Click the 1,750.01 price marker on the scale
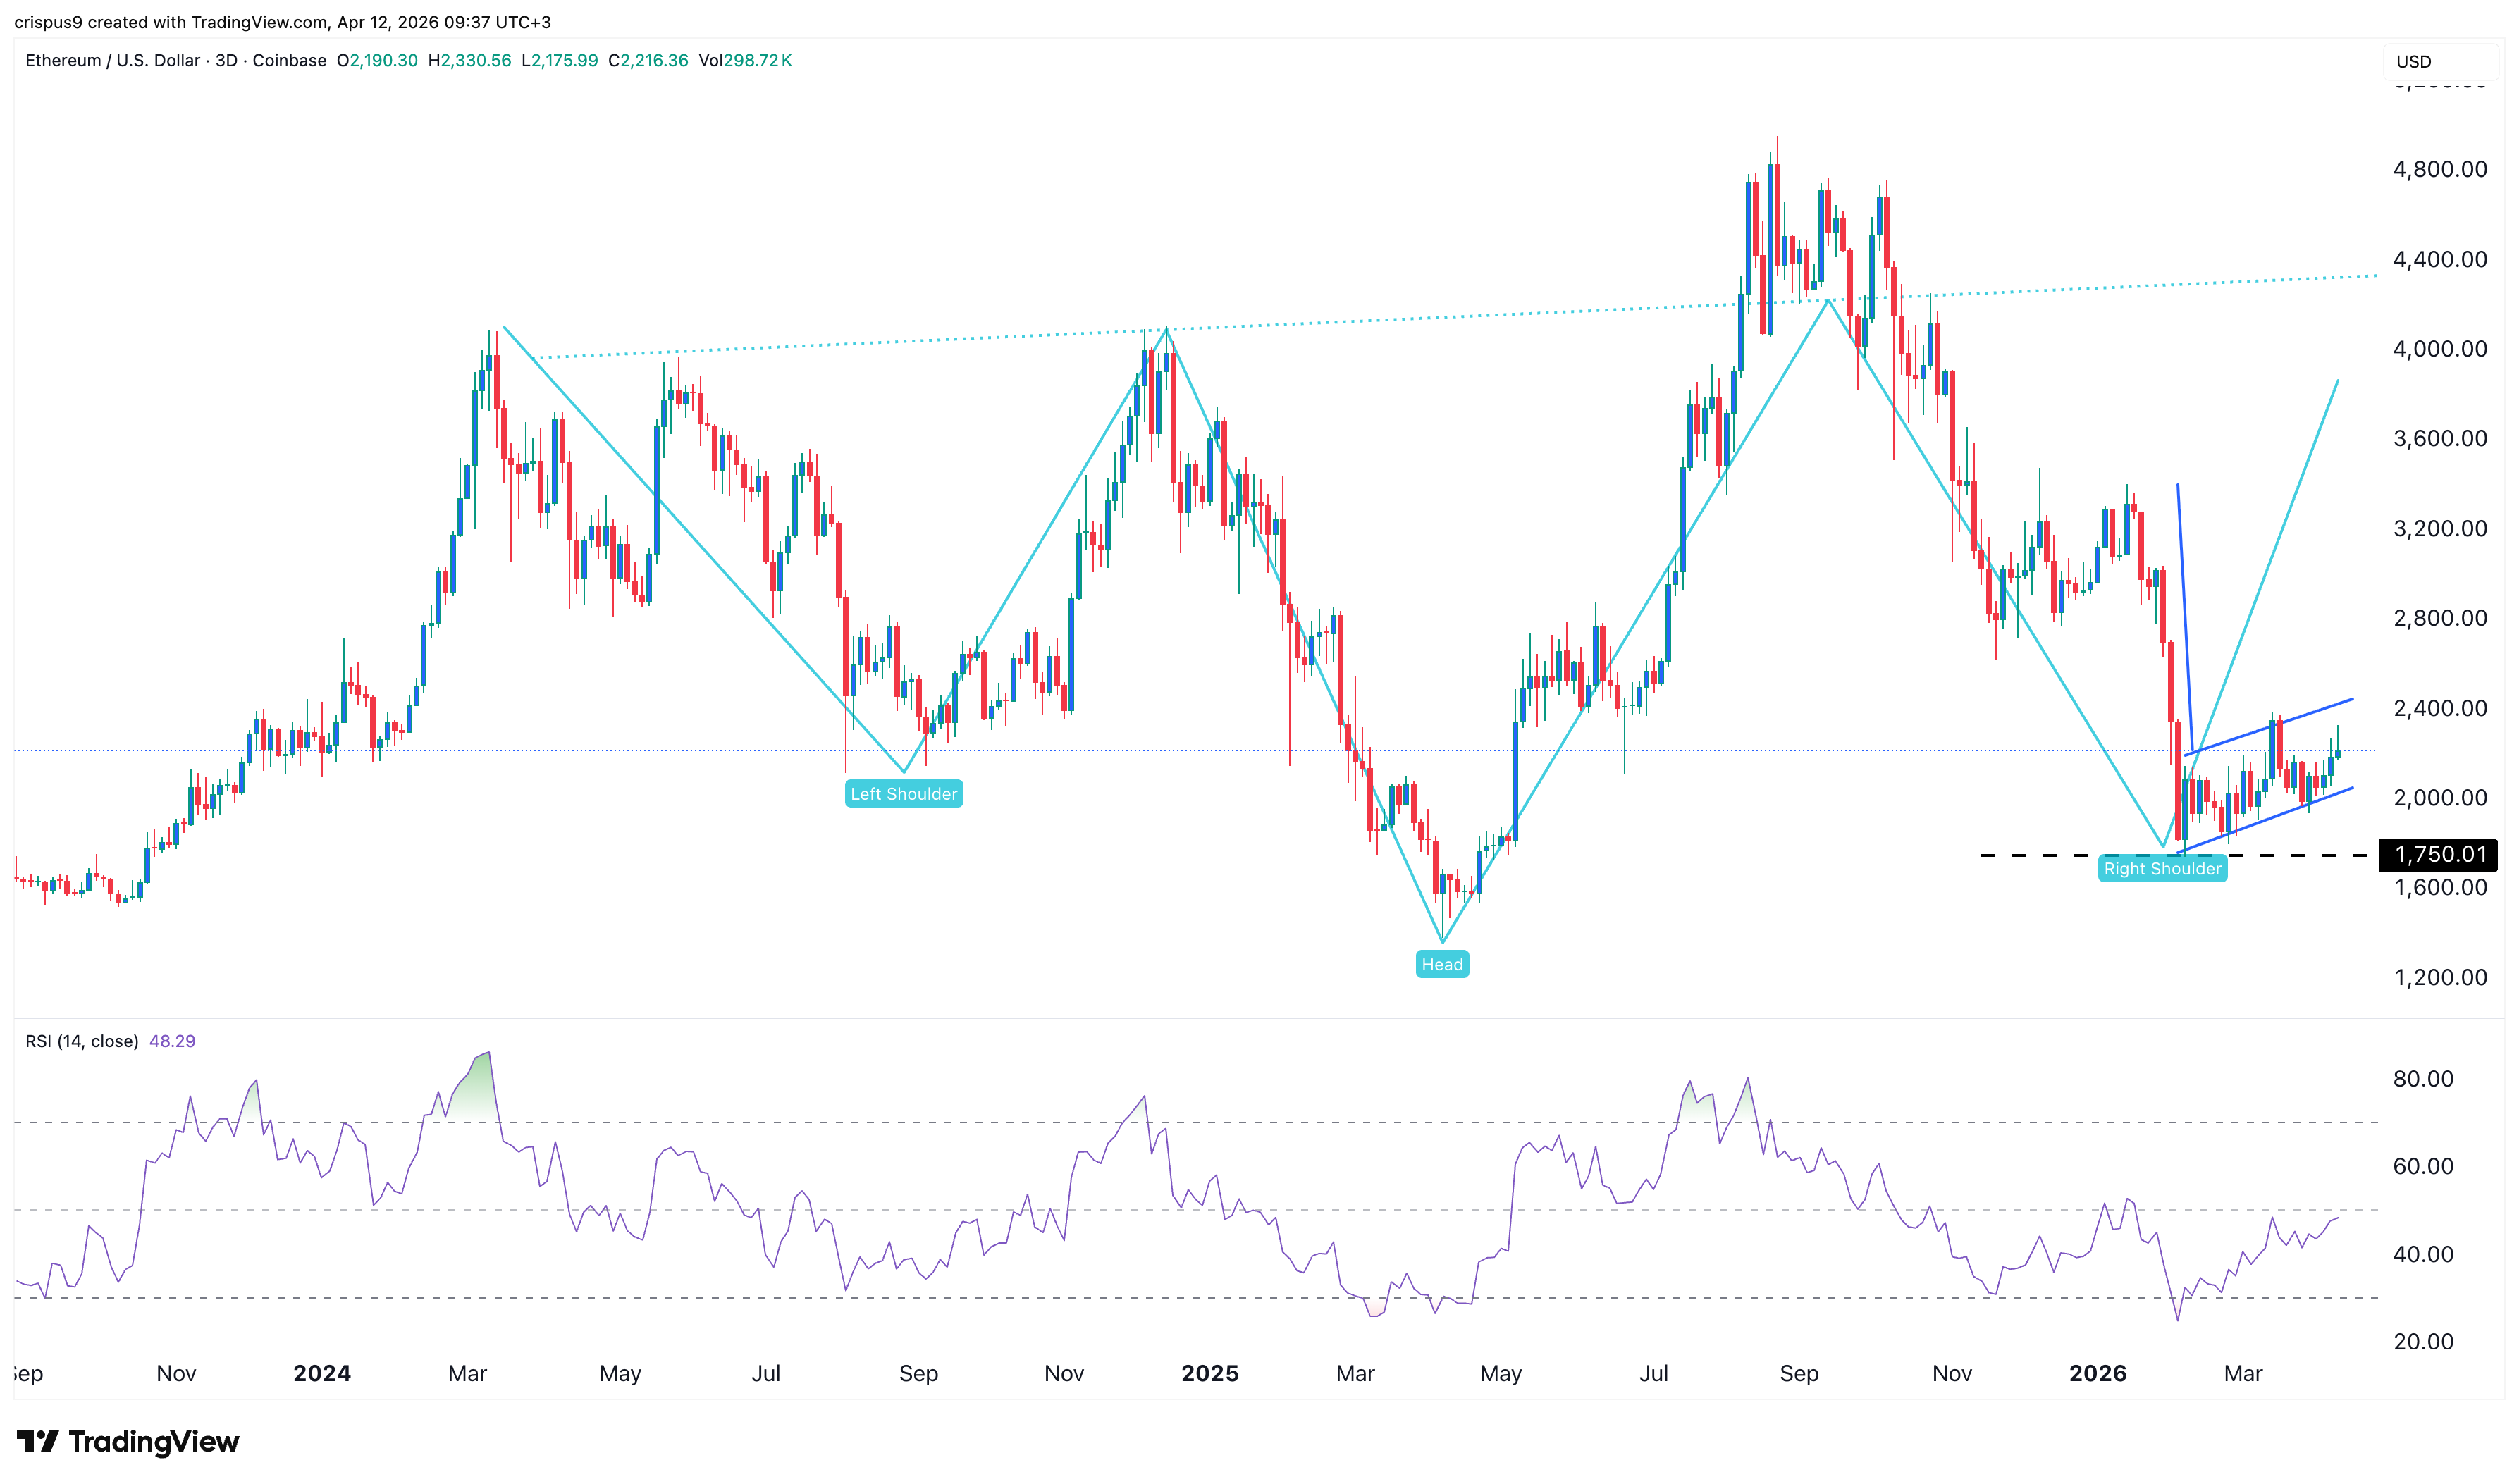 point(2438,854)
